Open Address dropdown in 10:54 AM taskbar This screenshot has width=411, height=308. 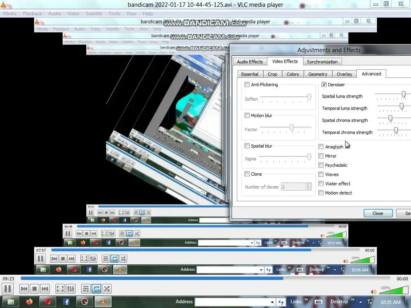[261, 270]
